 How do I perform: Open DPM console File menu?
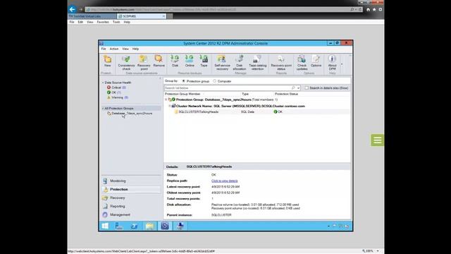(x=104, y=49)
